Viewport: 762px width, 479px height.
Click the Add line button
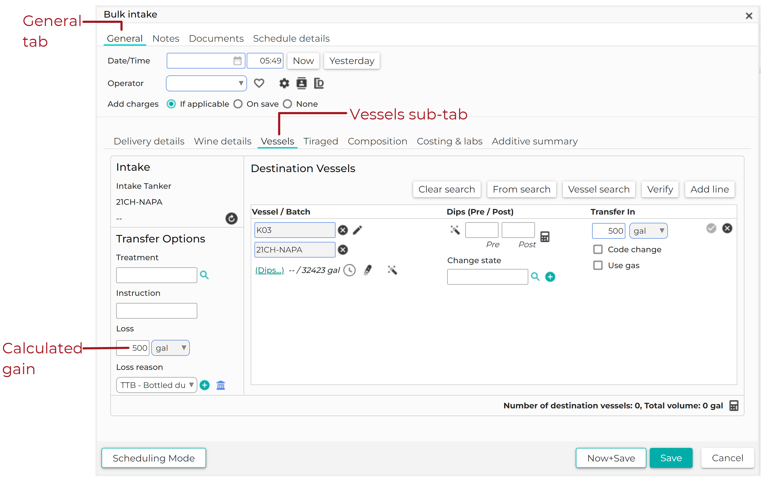click(x=710, y=189)
